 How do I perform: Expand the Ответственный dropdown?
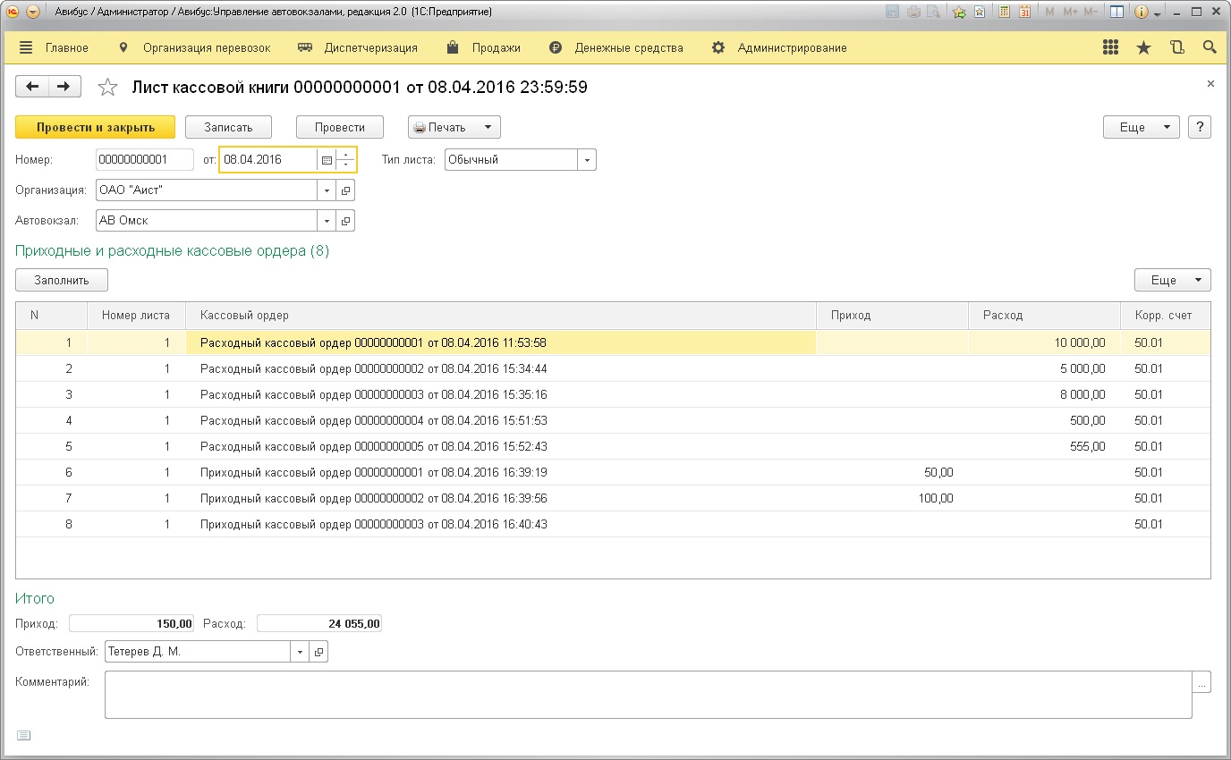pos(300,652)
